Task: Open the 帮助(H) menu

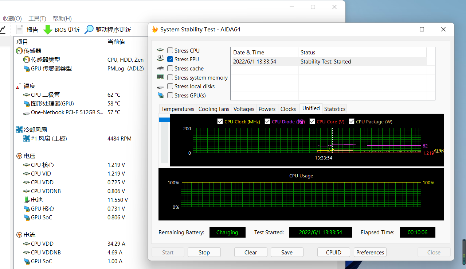Action: tap(62, 19)
